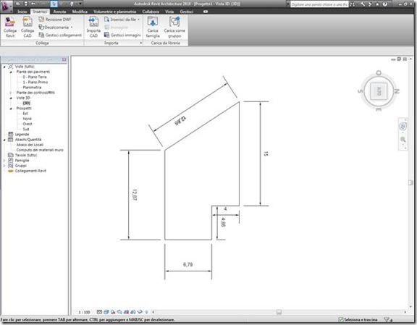The width and height of the screenshot is (417, 325).
Task: Open the Revit application menu button
Action: [x=6, y=6]
